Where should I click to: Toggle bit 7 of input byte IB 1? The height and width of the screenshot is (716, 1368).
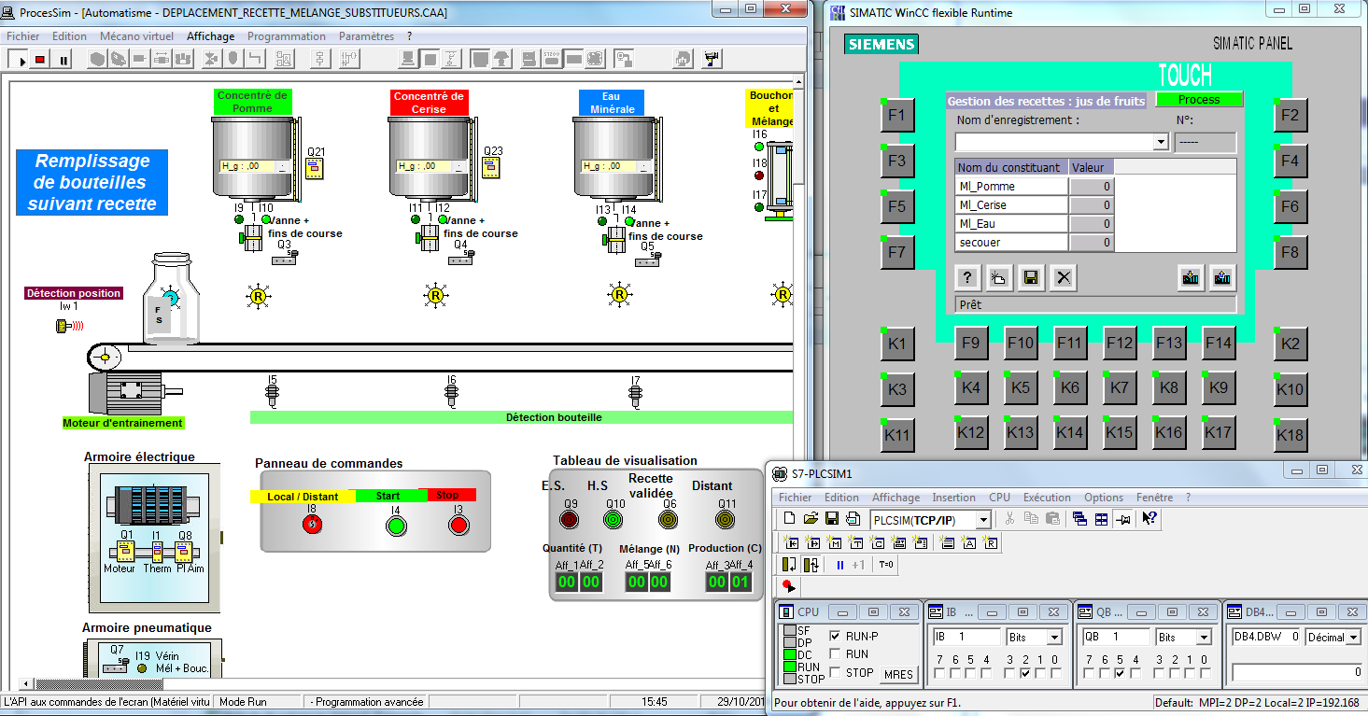click(x=938, y=673)
